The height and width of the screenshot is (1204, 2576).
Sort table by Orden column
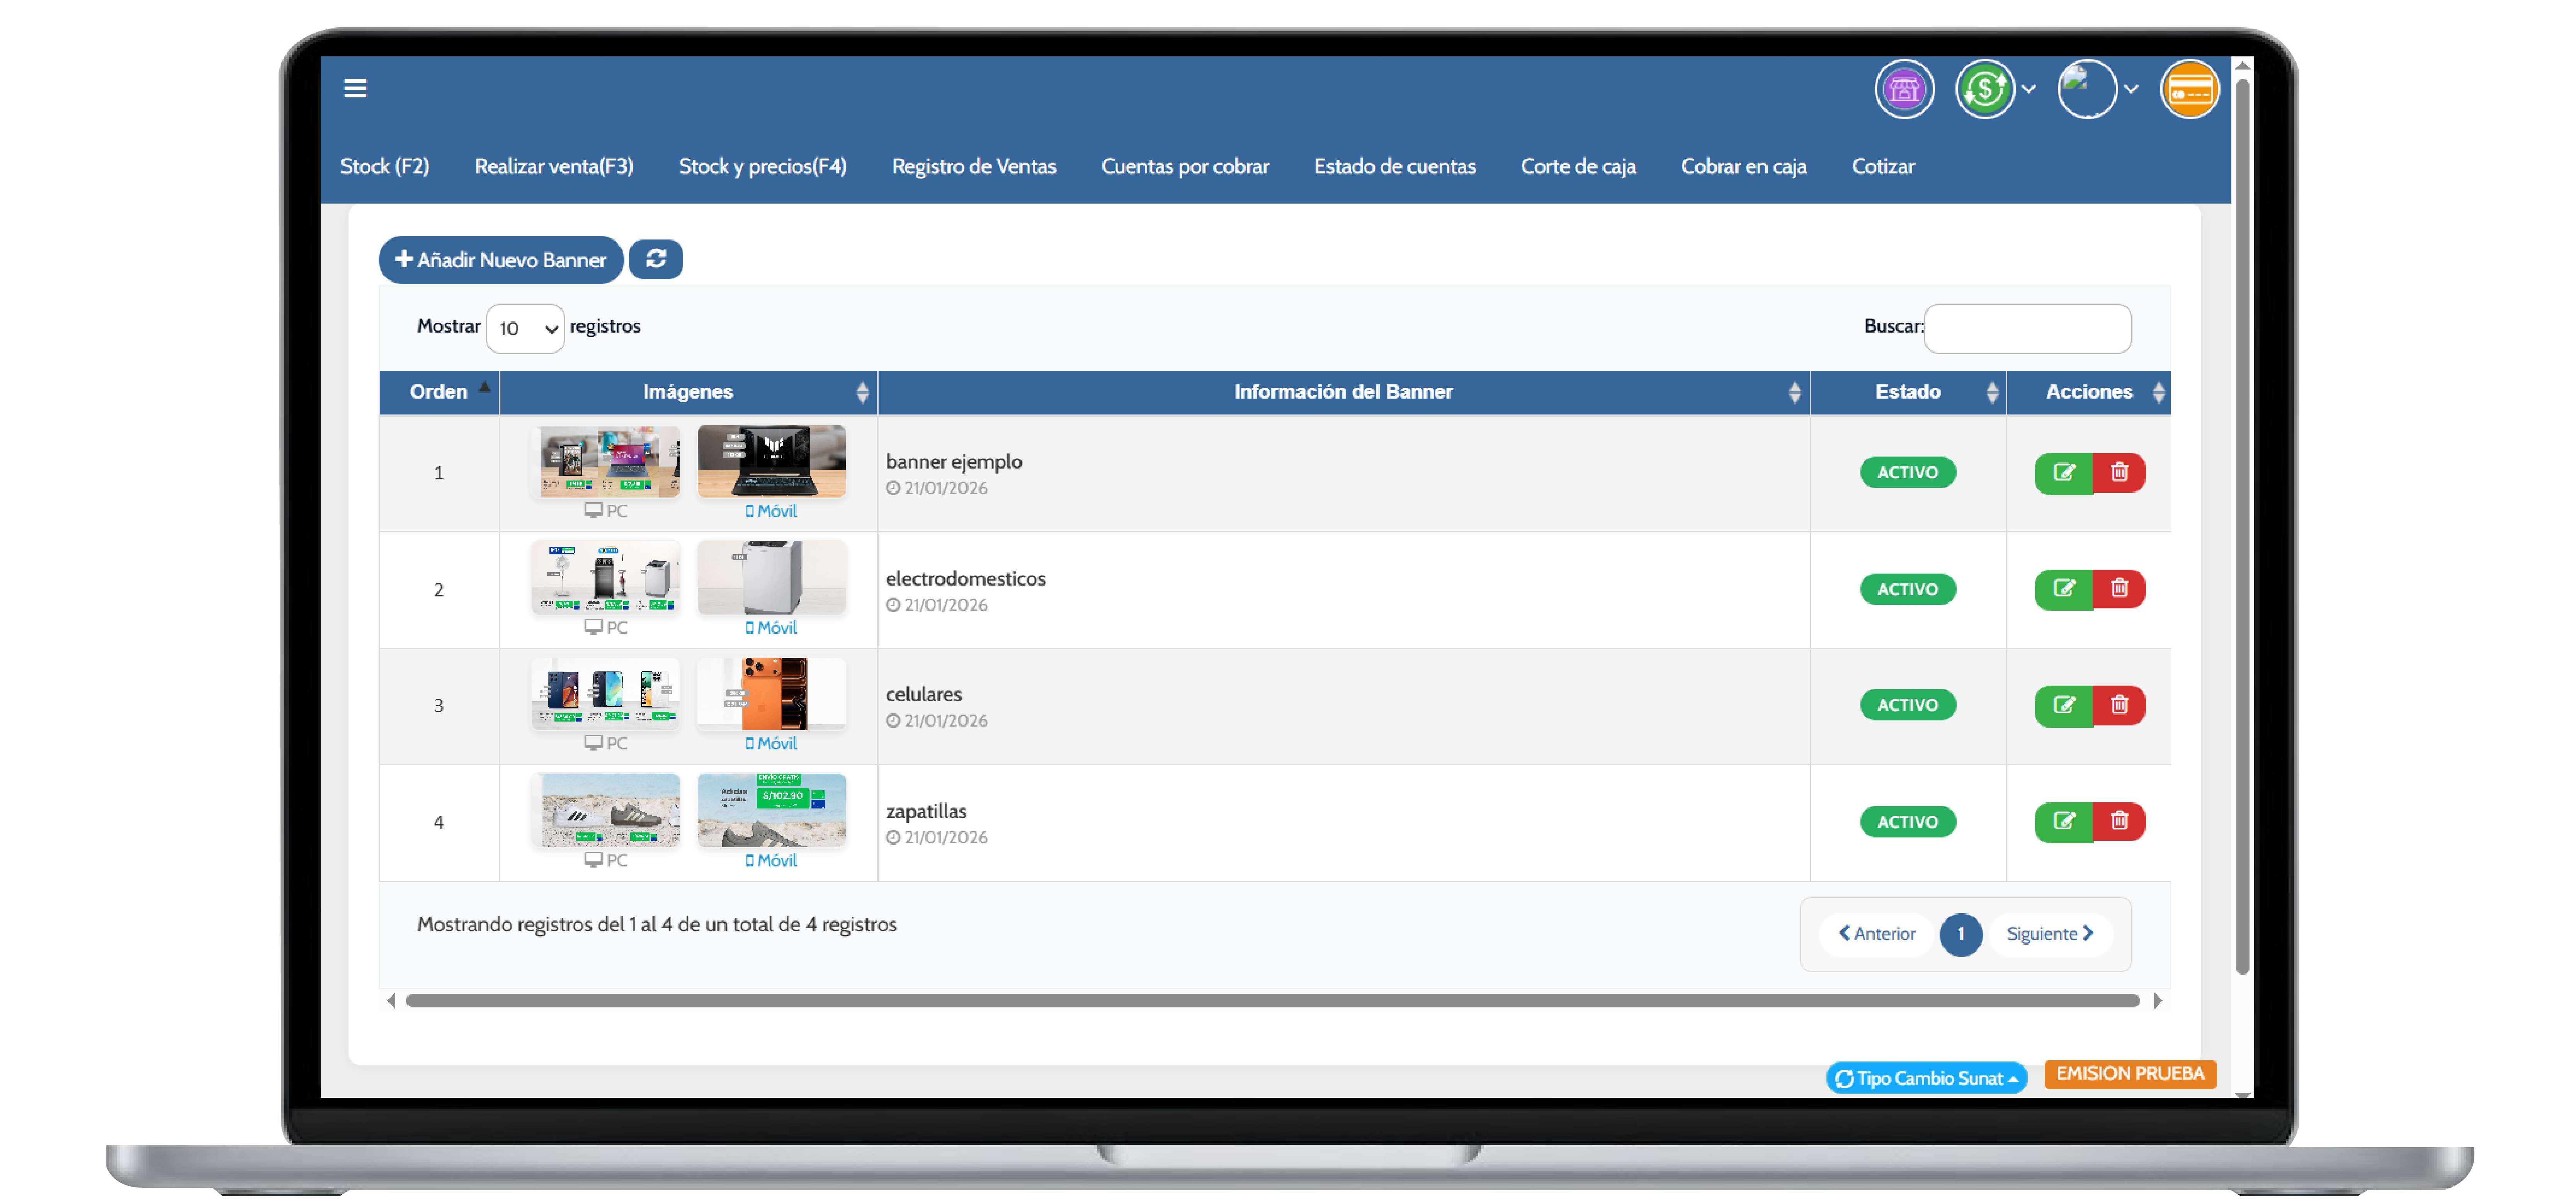click(439, 392)
